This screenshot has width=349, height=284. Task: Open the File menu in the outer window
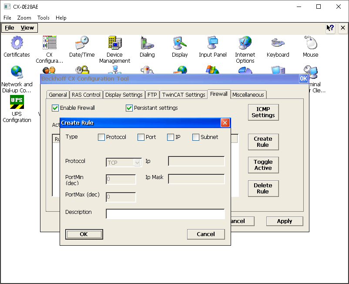7,18
